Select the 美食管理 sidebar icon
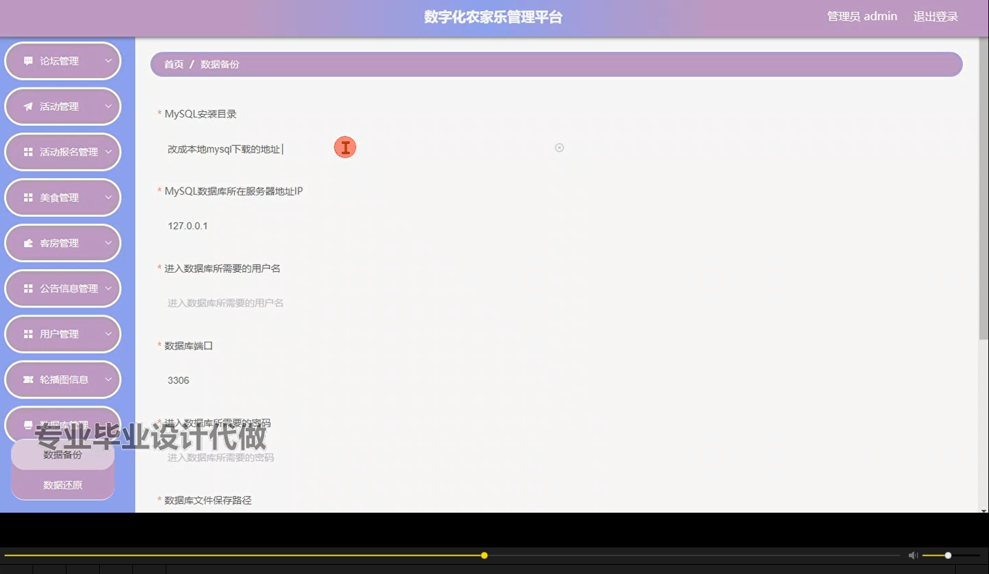The height and width of the screenshot is (574, 989). coord(27,197)
